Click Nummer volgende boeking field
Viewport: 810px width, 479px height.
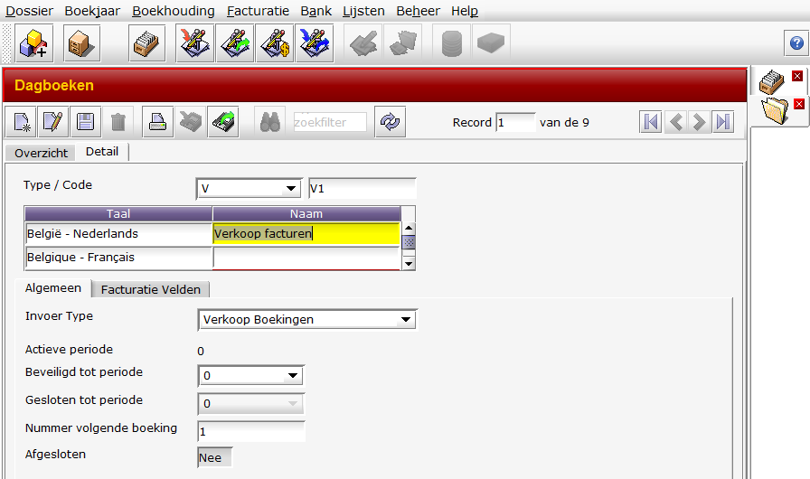[x=251, y=431]
